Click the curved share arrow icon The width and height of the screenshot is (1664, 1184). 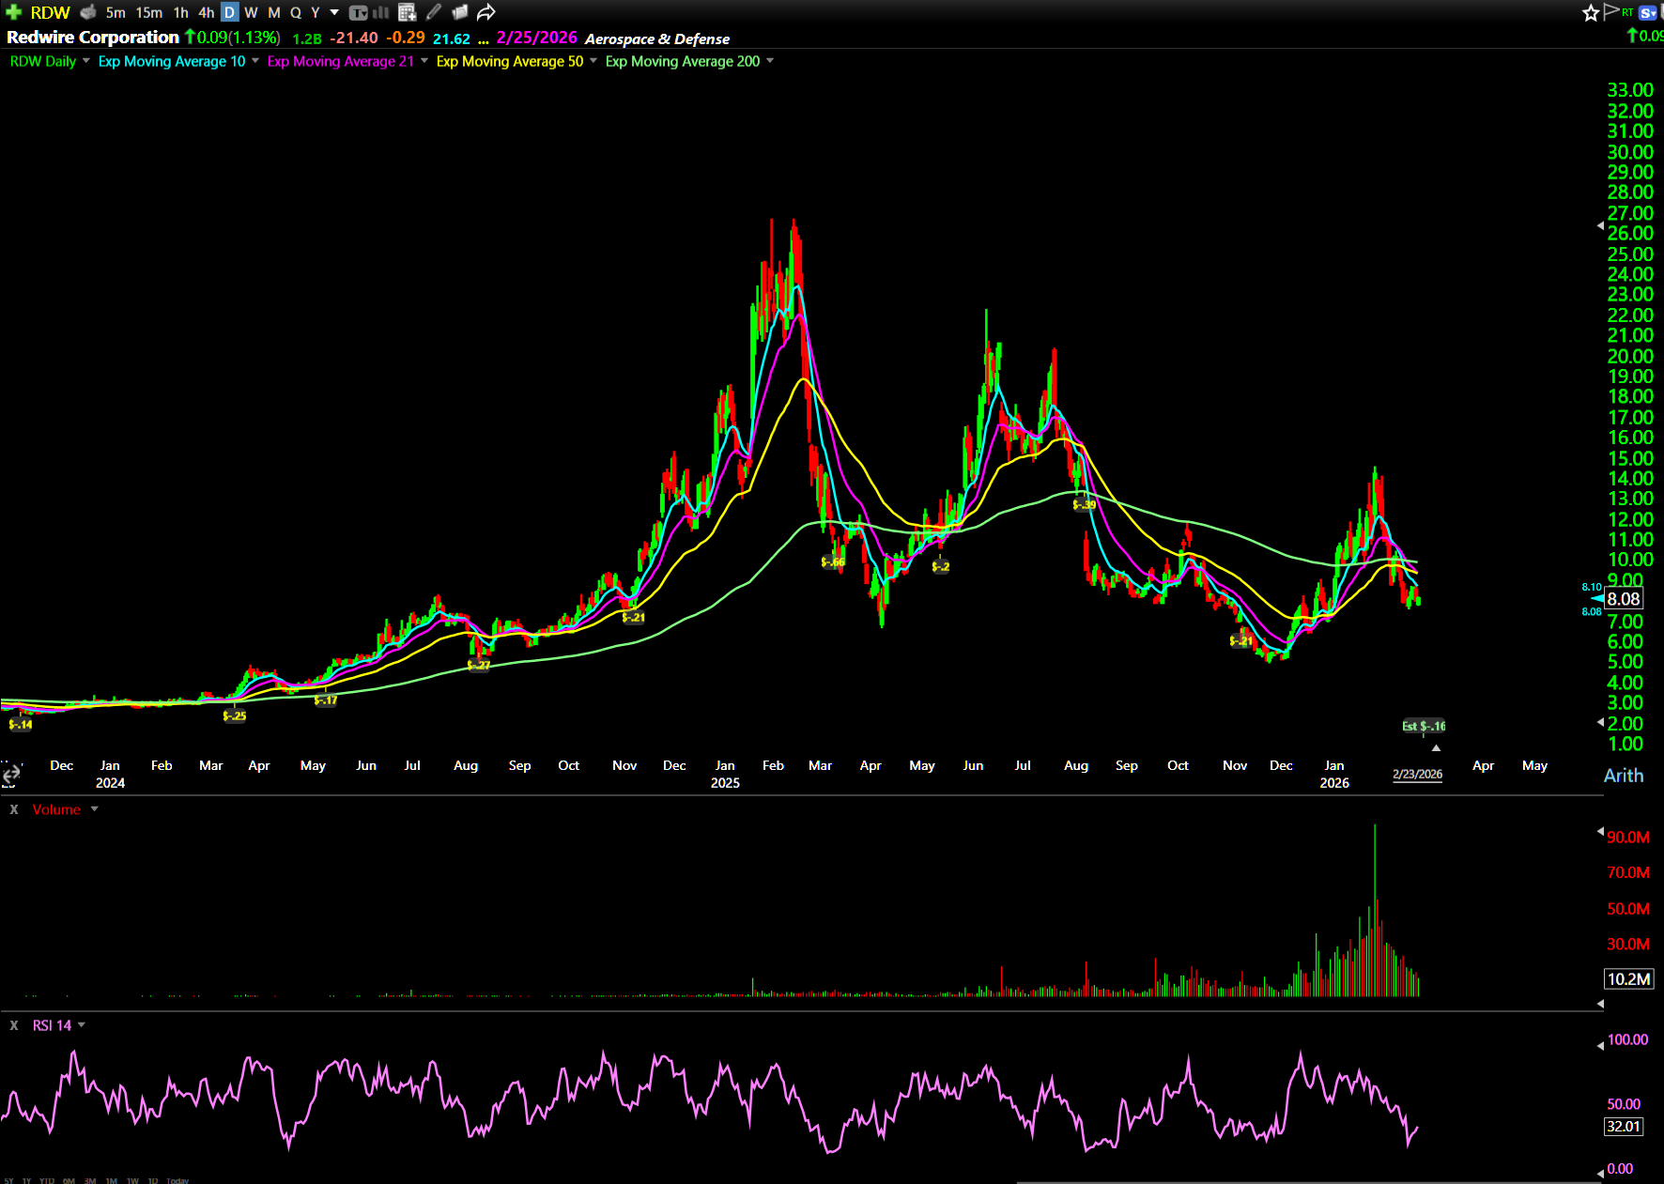[485, 12]
